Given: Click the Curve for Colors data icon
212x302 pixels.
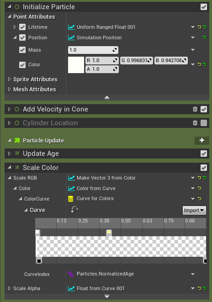Looking at the screenshot, I should click(x=71, y=199).
